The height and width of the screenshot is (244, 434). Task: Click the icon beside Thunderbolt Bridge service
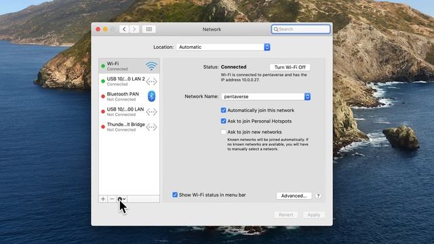click(151, 127)
